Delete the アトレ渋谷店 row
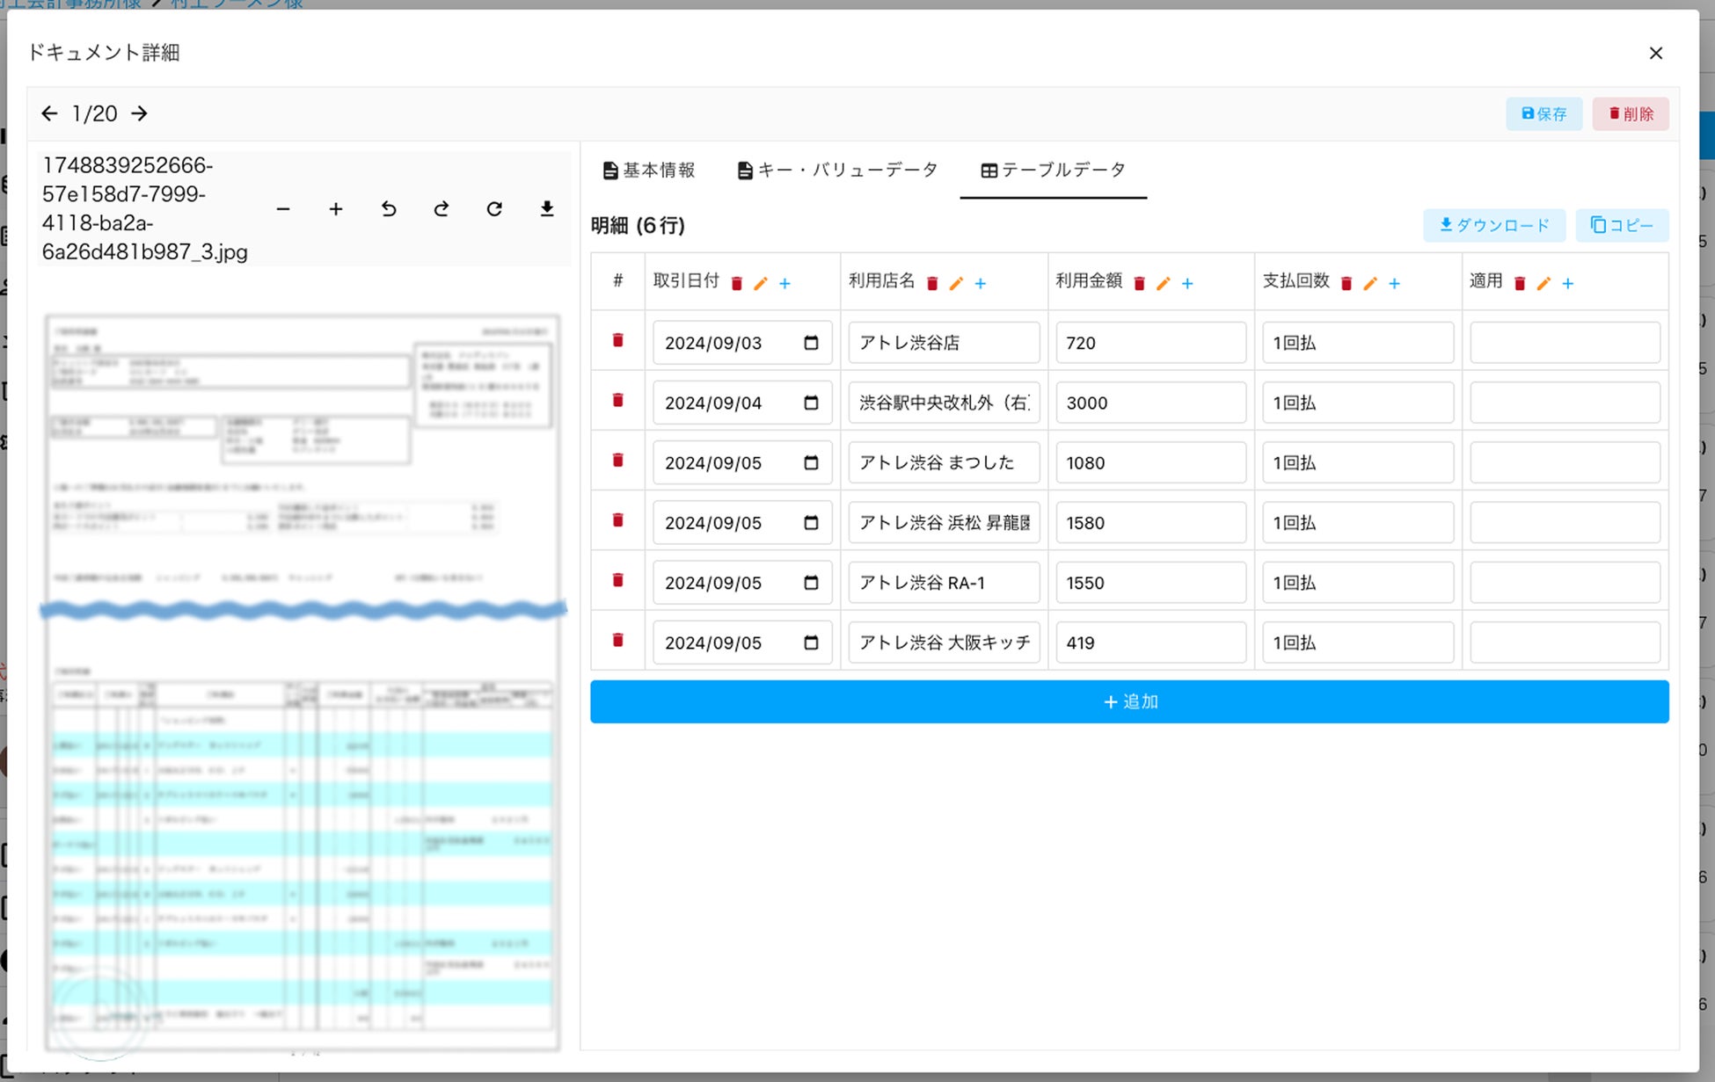The height and width of the screenshot is (1082, 1715). click(618, 340)
